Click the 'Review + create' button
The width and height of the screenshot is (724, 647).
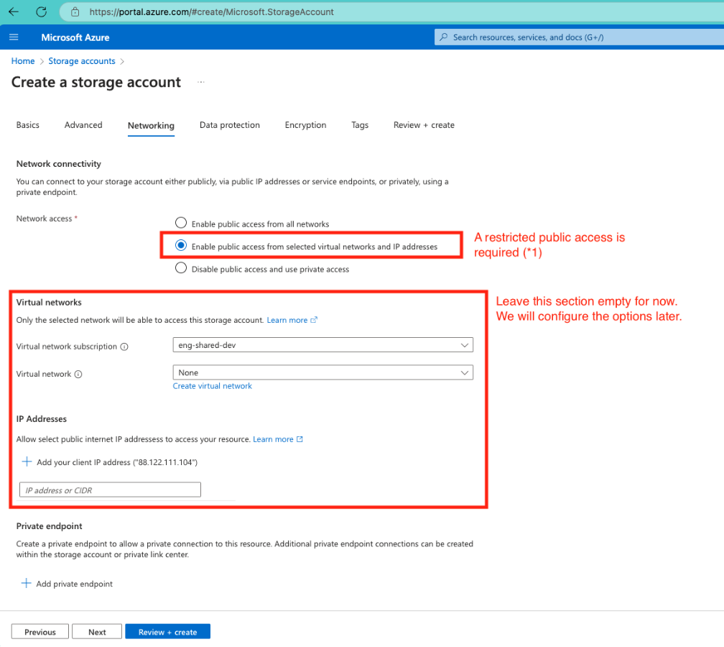click(x=167, y=631)
